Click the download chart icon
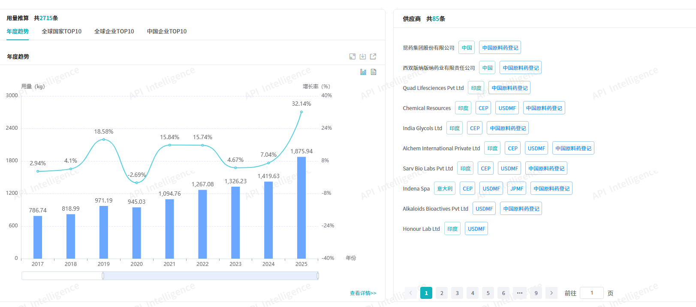The width and height of the screenshot is (696, 307). [363, 57]
